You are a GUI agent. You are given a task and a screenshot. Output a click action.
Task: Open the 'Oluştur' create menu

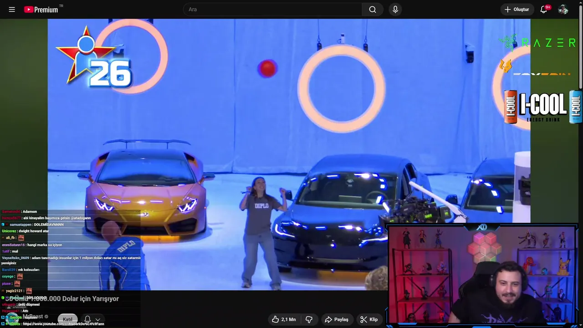pyautogui.click(x=517, y=10)
